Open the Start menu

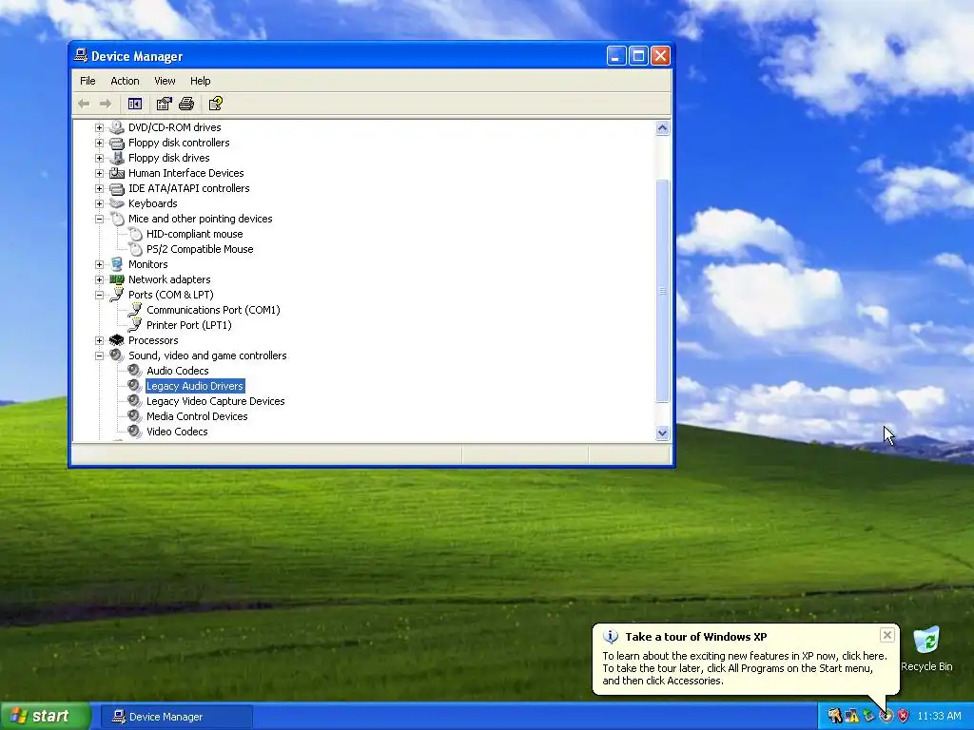45,717
